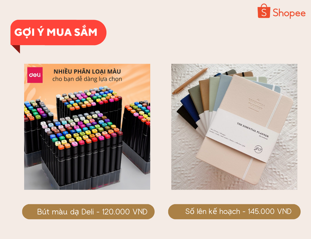Click the dark red banner fold tail
The width and height of the screenshot is (311, 239).
pos(17,49)
